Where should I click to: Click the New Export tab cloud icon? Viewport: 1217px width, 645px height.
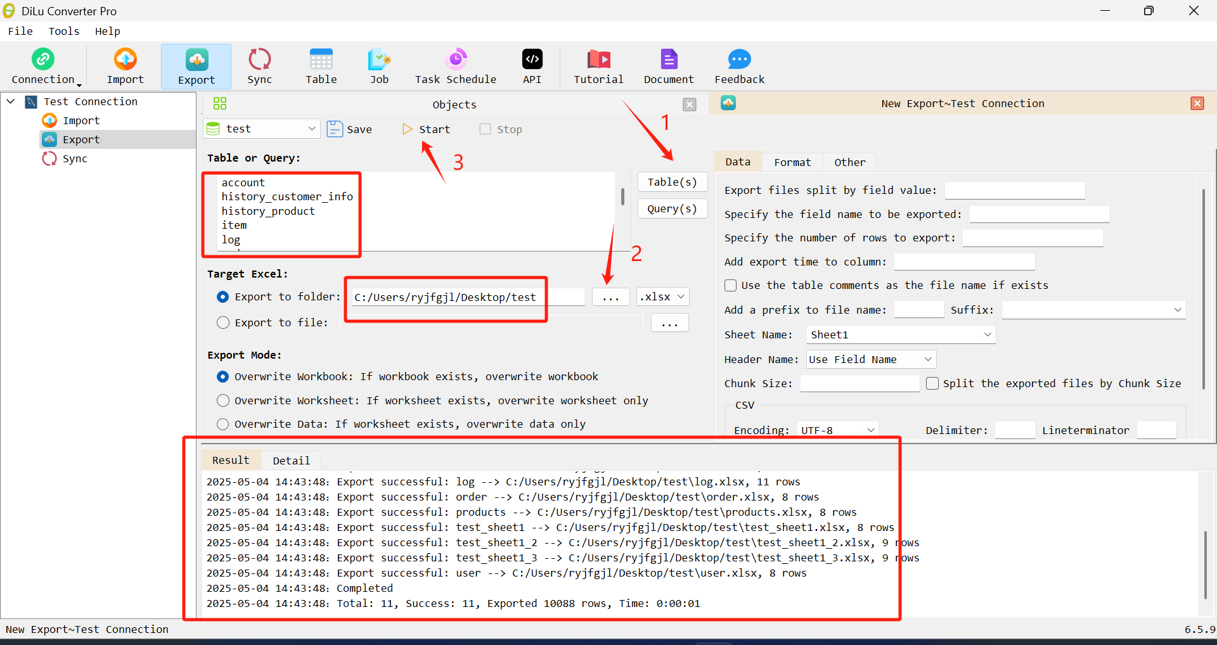tap(728, 103)
